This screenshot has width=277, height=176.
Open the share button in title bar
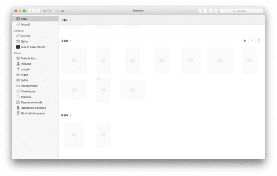[213, 11]
